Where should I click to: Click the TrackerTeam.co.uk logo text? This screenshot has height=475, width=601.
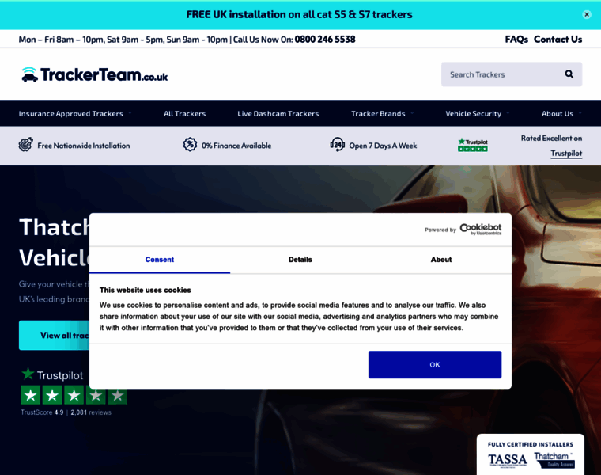tap(104, 75)
